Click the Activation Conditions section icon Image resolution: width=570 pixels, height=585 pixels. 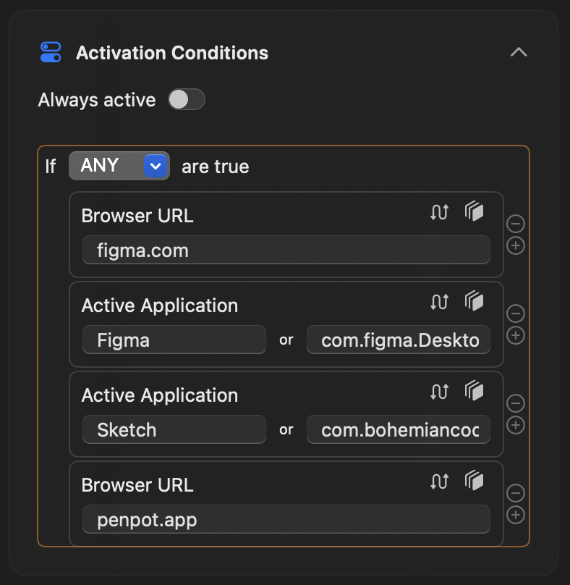tap(51, 53)
